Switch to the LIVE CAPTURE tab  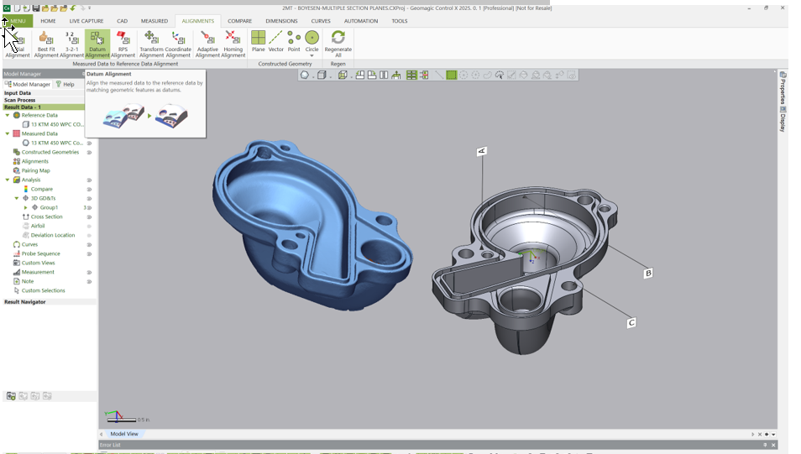(86, 21)
